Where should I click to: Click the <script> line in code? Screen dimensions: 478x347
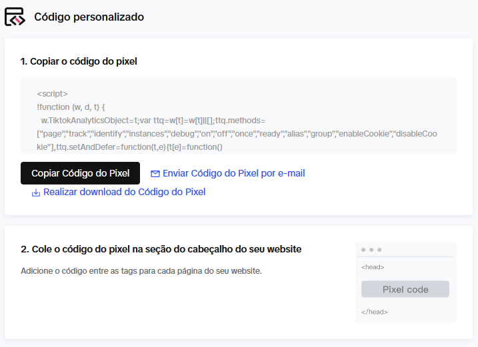(52, 93)
